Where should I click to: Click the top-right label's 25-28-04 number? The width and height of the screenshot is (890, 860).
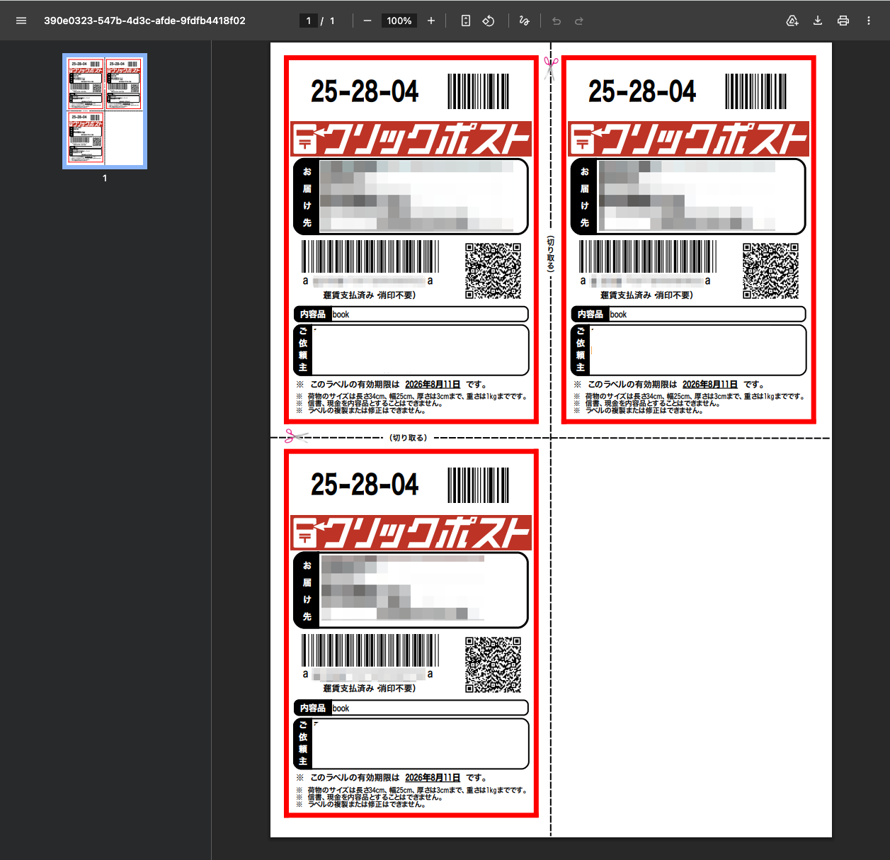[x=642, y=91]
